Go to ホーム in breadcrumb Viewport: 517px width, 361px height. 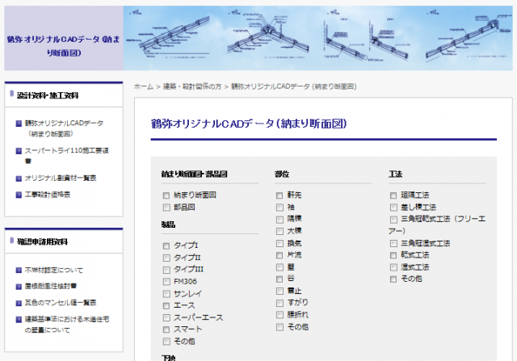pos(144,86)
